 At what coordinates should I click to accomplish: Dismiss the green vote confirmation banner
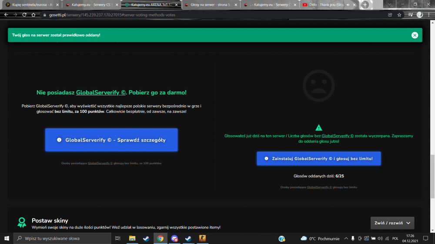click(415, 35)
